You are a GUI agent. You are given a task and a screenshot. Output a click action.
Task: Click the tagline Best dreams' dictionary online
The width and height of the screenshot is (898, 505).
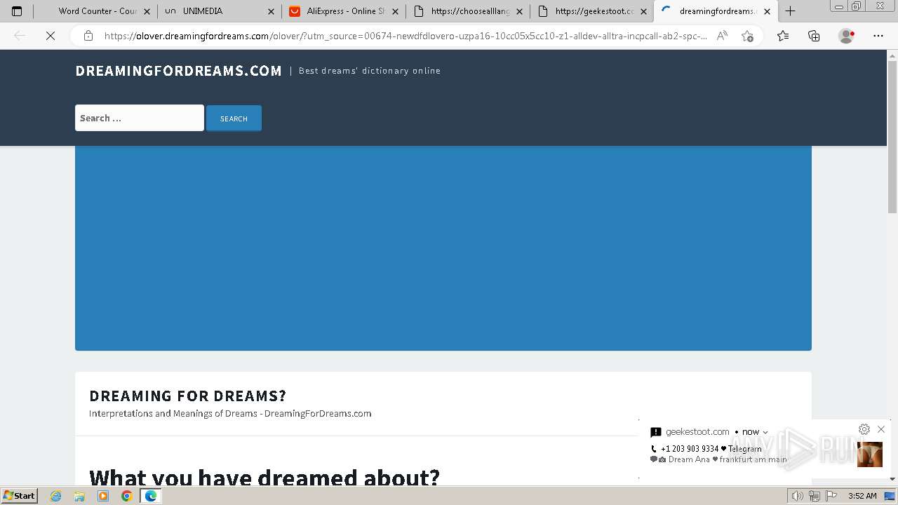point(370,71)
